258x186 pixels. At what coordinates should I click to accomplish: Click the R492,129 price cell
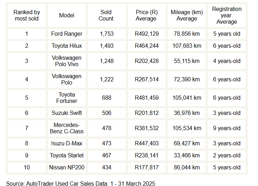click(x=147, y=34)
